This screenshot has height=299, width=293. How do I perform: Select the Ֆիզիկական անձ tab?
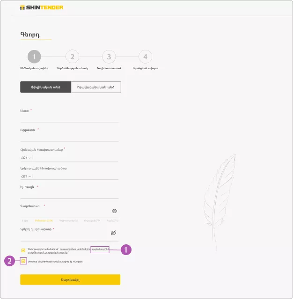pyautogui.click(x=46, y=87)
